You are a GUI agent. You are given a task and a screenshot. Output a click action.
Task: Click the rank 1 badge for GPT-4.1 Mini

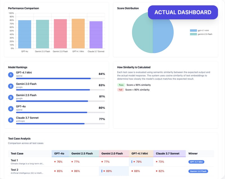(11, 75)
